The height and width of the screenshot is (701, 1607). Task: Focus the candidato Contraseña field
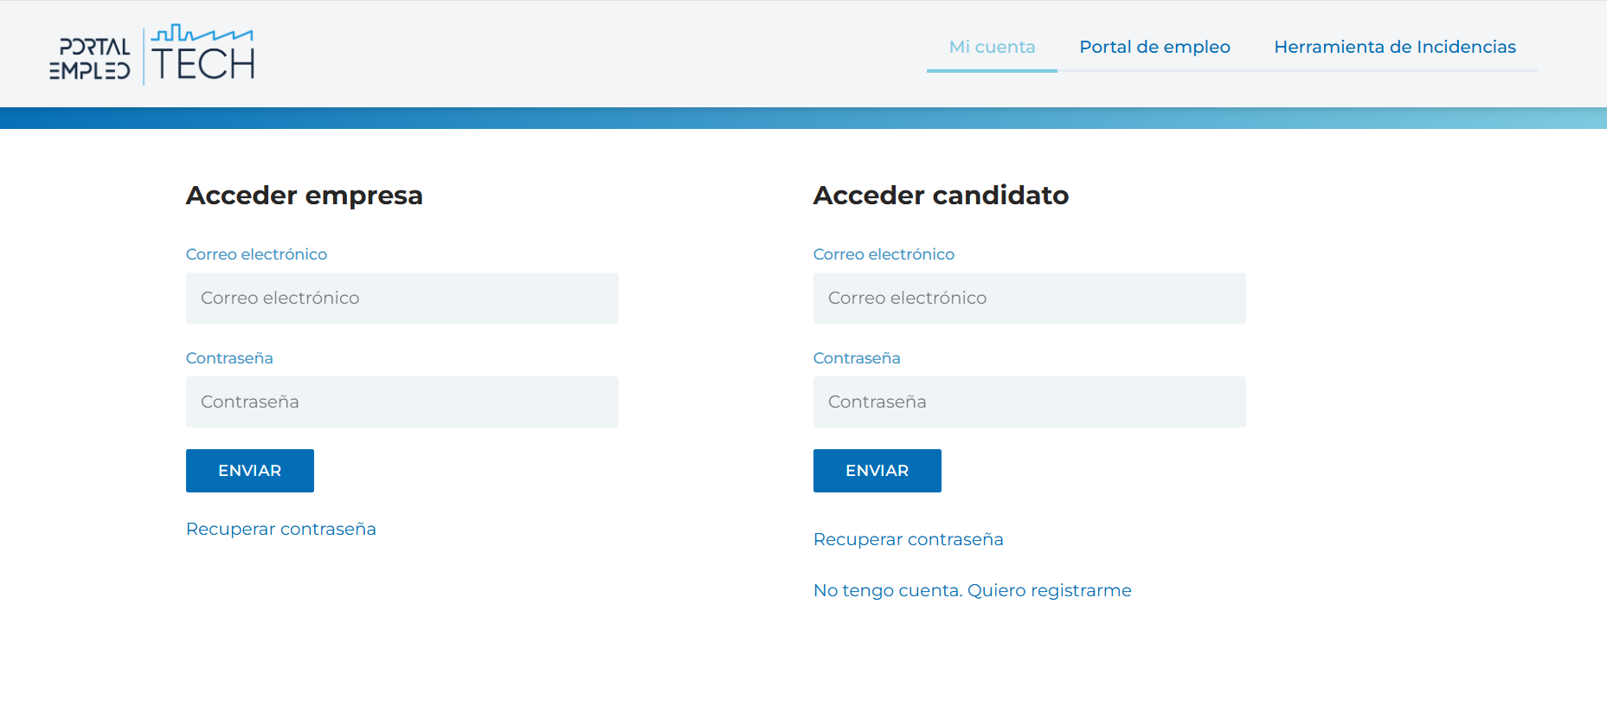1030,402
